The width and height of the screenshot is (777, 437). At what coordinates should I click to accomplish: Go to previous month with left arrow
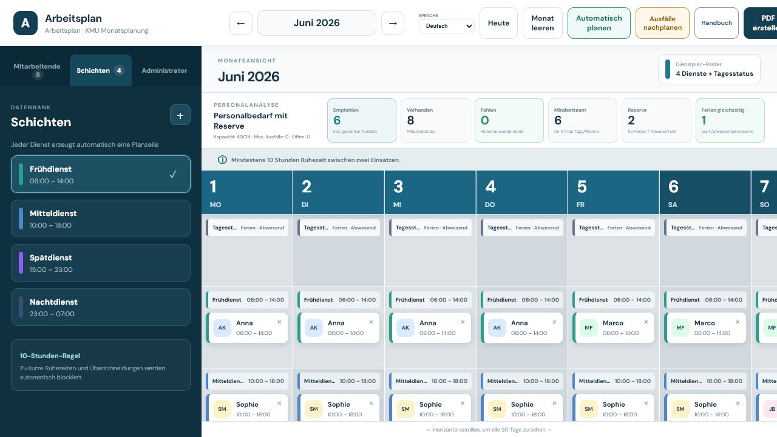[241, 23]
